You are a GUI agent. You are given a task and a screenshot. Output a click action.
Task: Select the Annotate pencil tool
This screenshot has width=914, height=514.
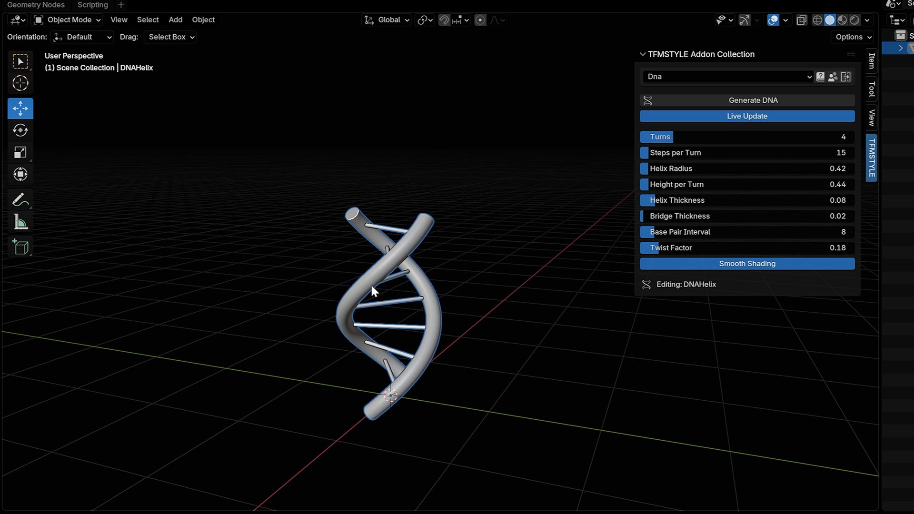(x=20, y=200)
